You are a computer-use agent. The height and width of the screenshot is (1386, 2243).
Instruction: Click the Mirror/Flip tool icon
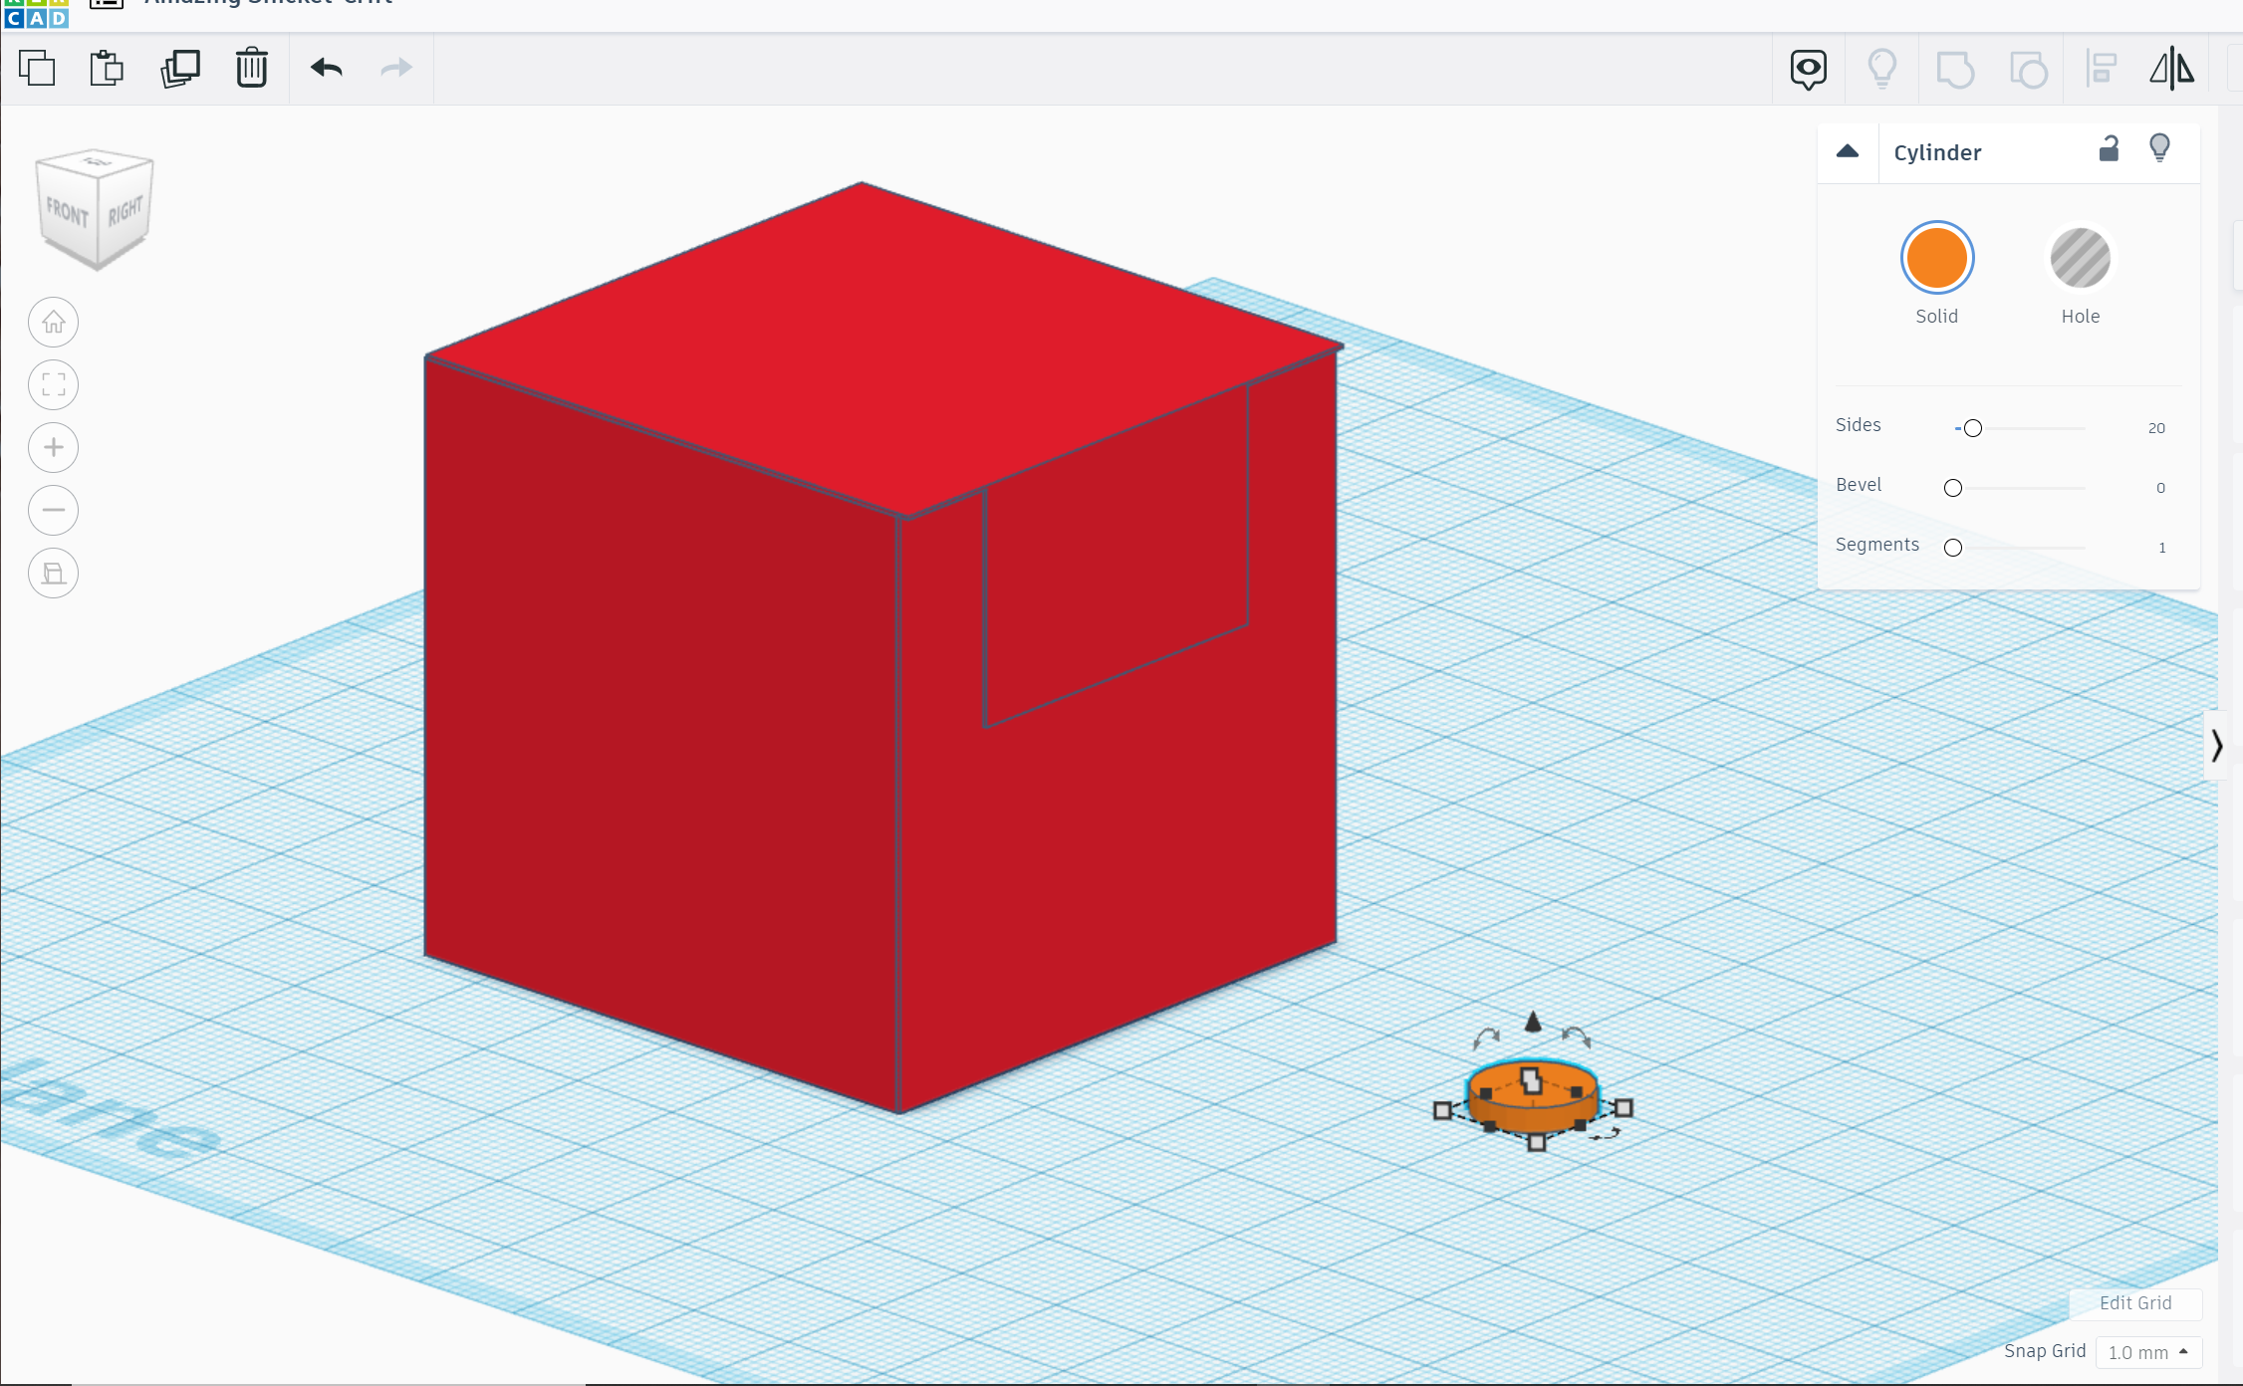point(2171,69)
